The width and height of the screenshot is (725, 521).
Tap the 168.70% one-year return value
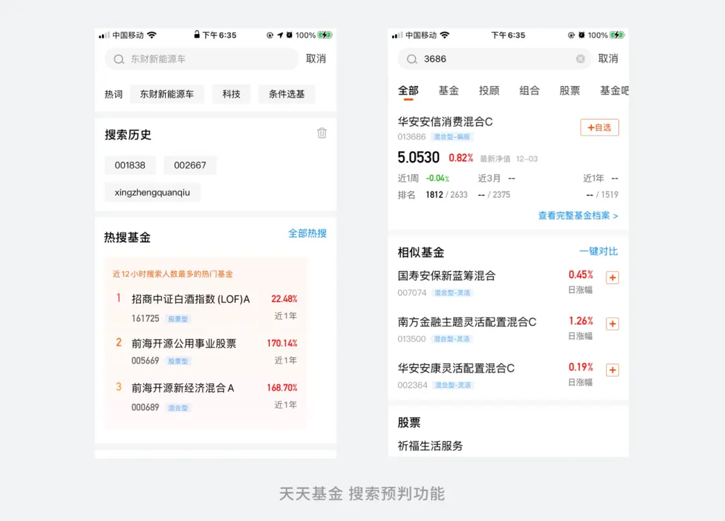pyautogui.click(x=282, y=388)
